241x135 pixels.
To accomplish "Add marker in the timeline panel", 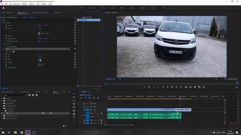I will tap(94, 98).
